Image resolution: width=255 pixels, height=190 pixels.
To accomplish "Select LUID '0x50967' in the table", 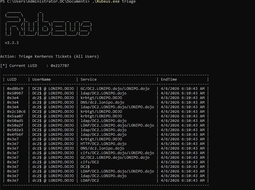I will 15,93.
